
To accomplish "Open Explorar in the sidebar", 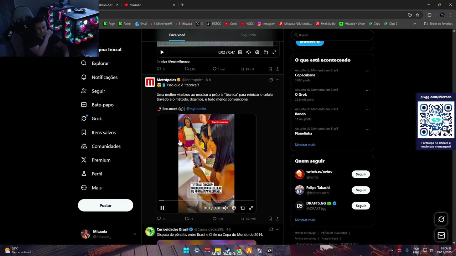I will (x=95, y=63).
